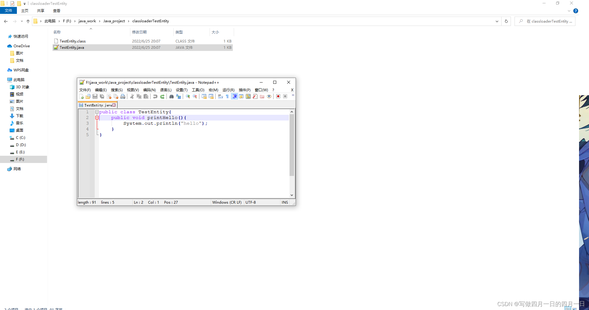Click java_work in the breadcrumb path
589x310 pixels.
(x=87, y=21)
